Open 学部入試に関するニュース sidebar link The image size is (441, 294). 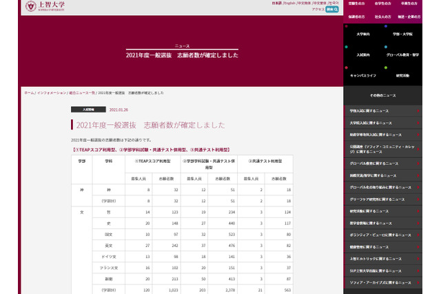(383, 111)
